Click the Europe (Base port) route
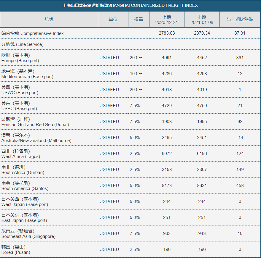 pos(20,58)
